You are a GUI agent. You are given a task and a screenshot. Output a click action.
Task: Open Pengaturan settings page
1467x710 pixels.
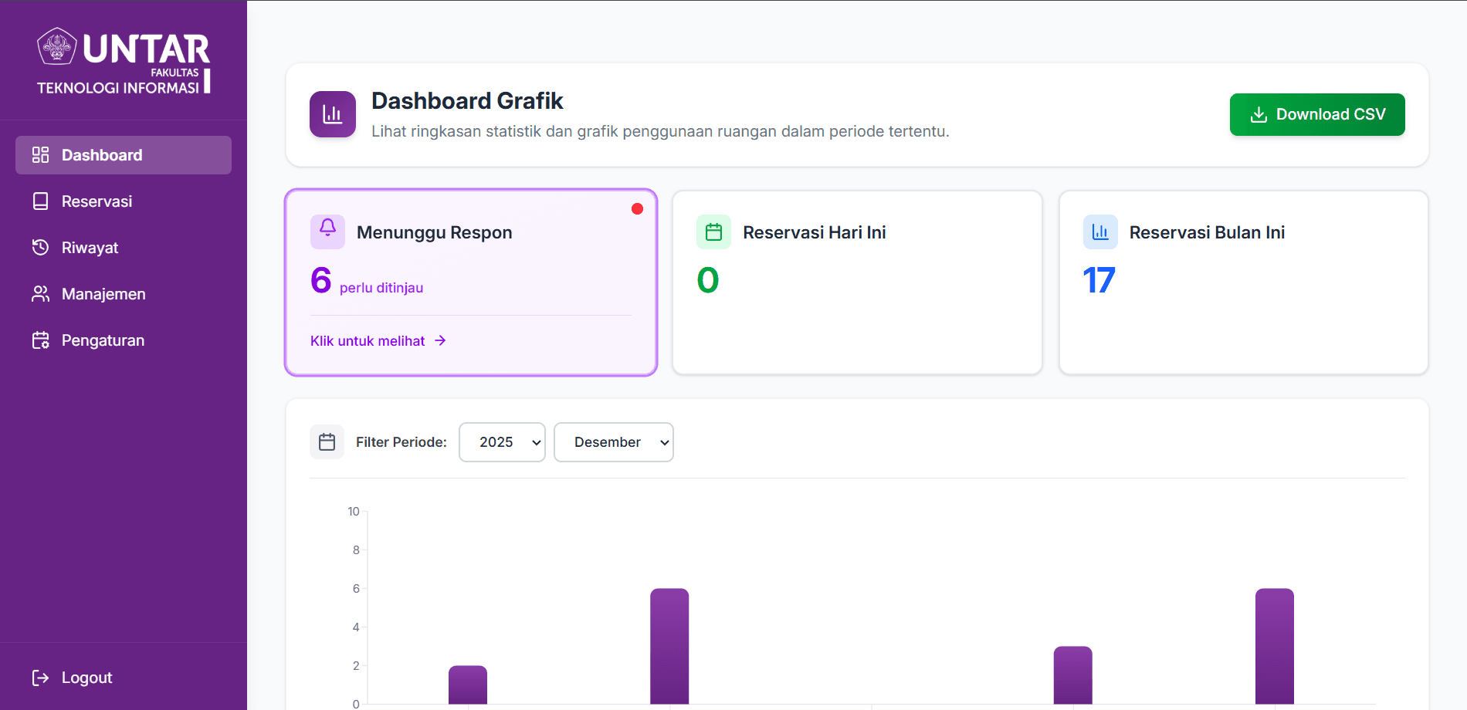coord(103,340)
